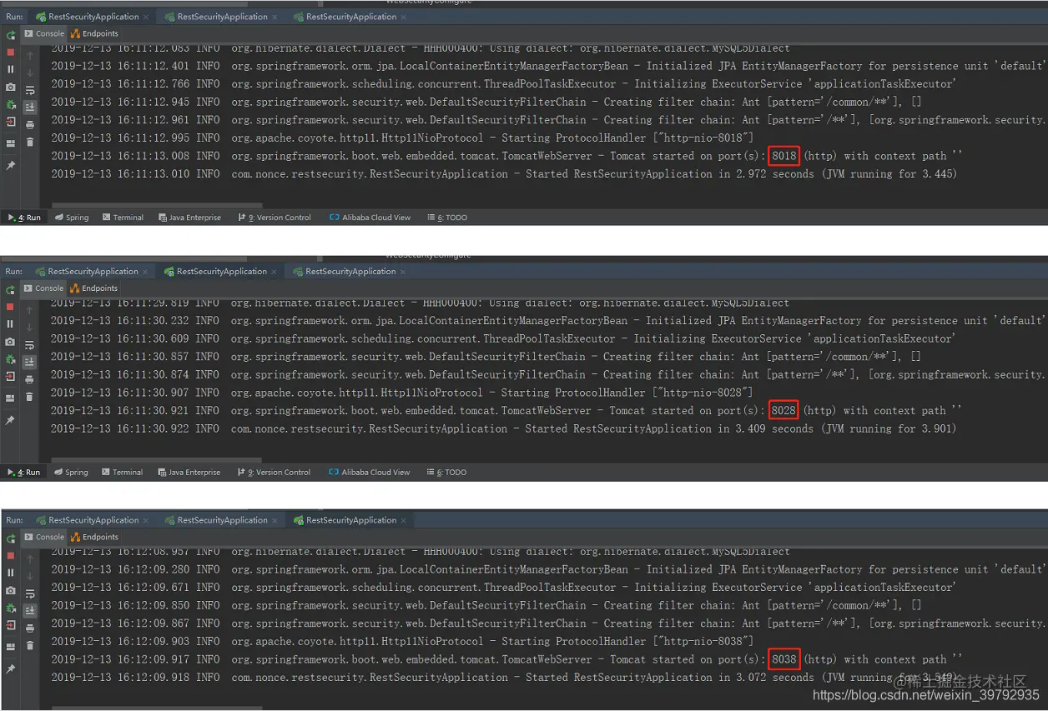Open 6: TODO window below port 8028 console

[446, 472]
